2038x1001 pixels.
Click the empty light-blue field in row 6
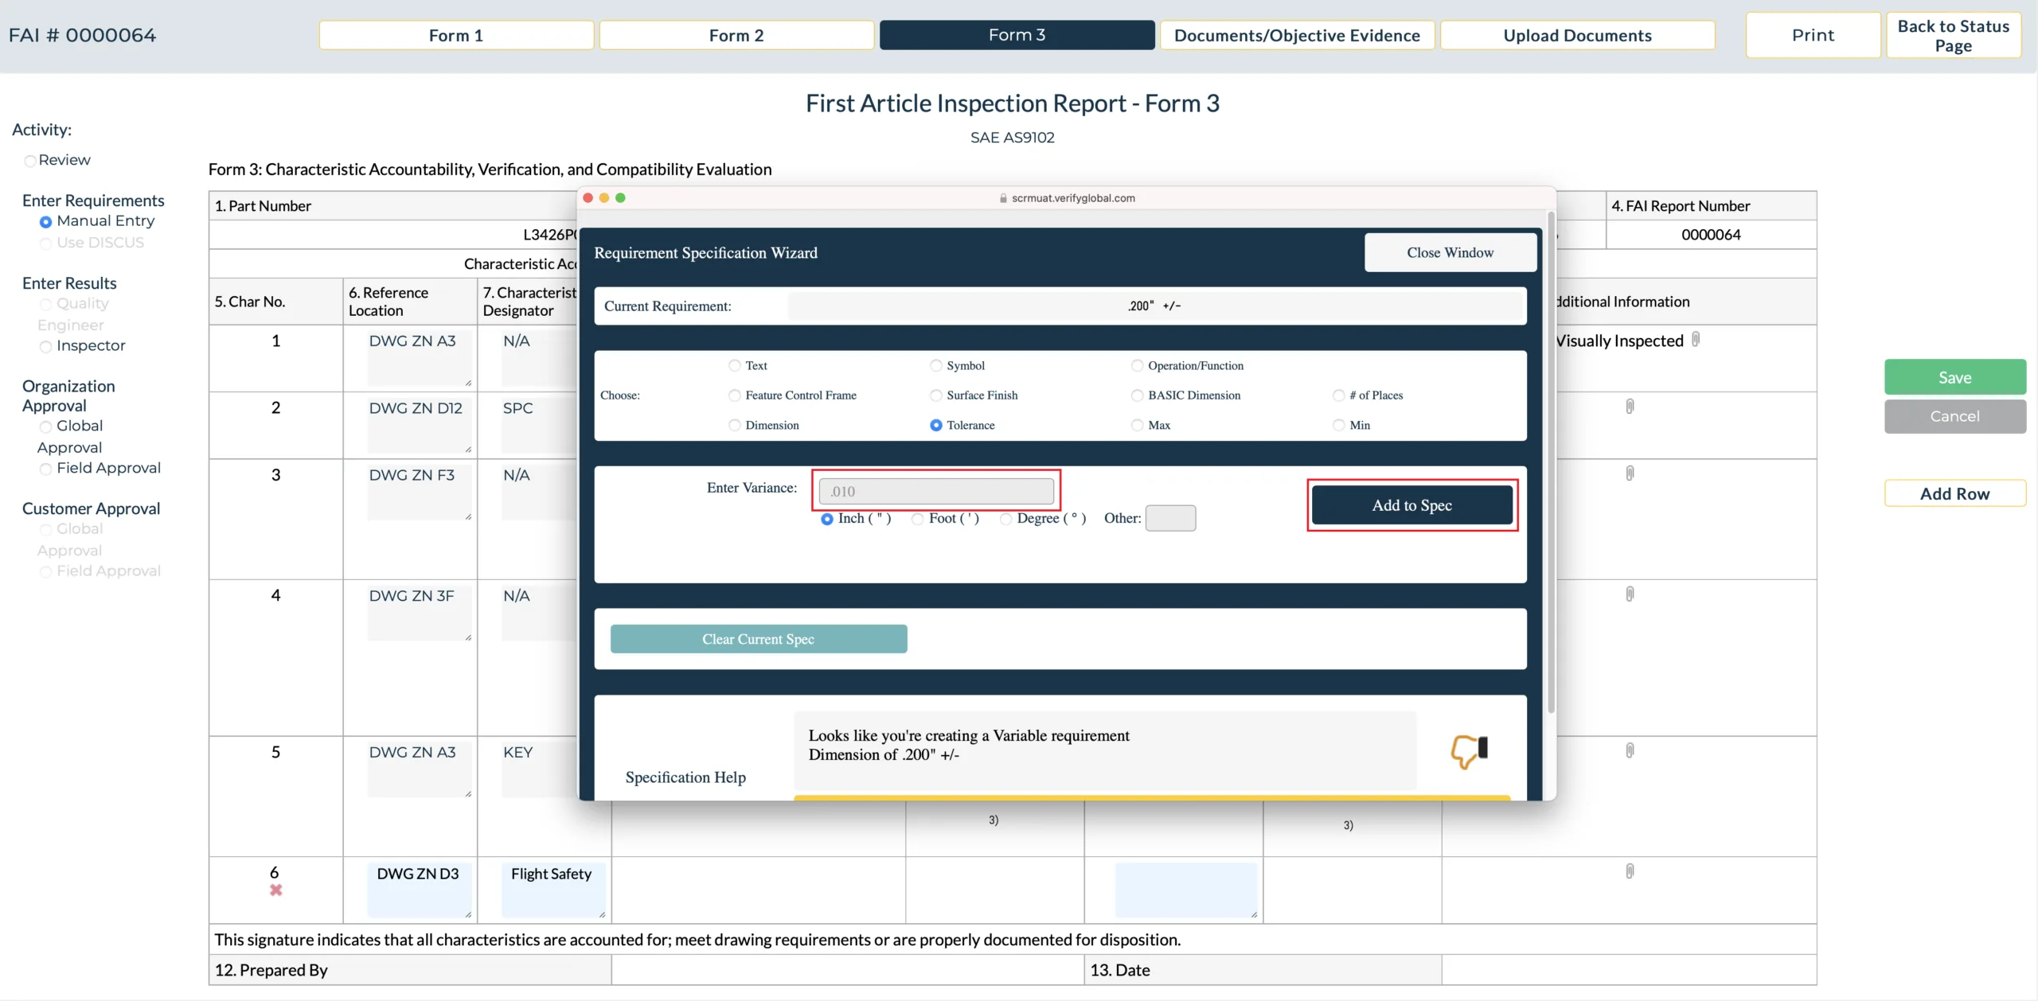click(1186, 890)
